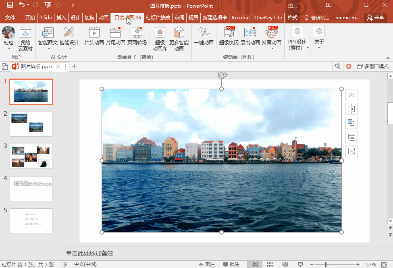Screen dimensions: 393x268
Task: Start slideshow from status bar icon
Action: tap(300, 264)
